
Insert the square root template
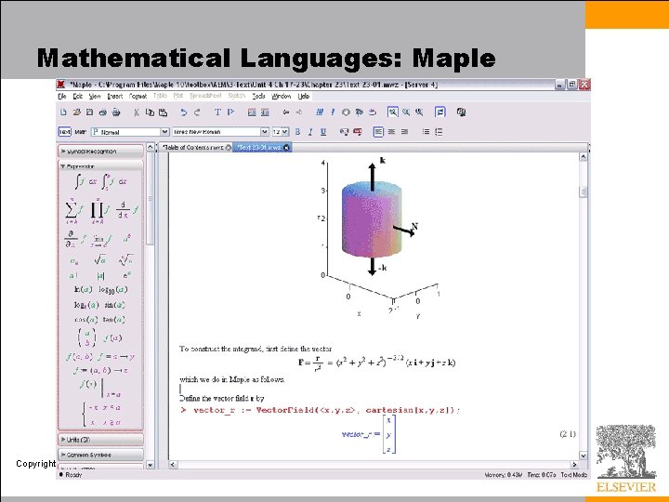pyautogui.click(x=99, y=259)
